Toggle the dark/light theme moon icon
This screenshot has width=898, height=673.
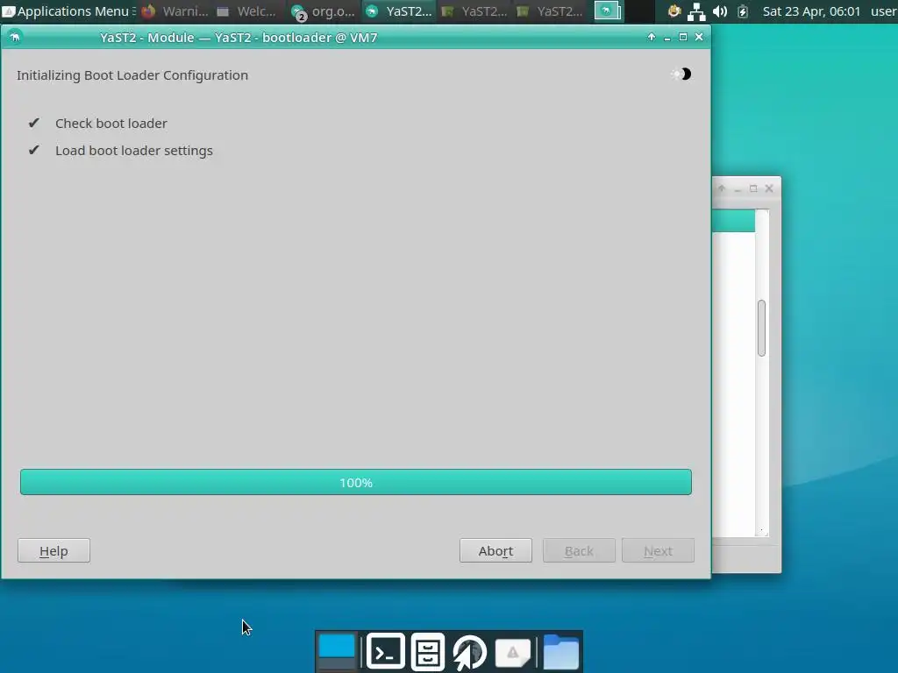682,74
